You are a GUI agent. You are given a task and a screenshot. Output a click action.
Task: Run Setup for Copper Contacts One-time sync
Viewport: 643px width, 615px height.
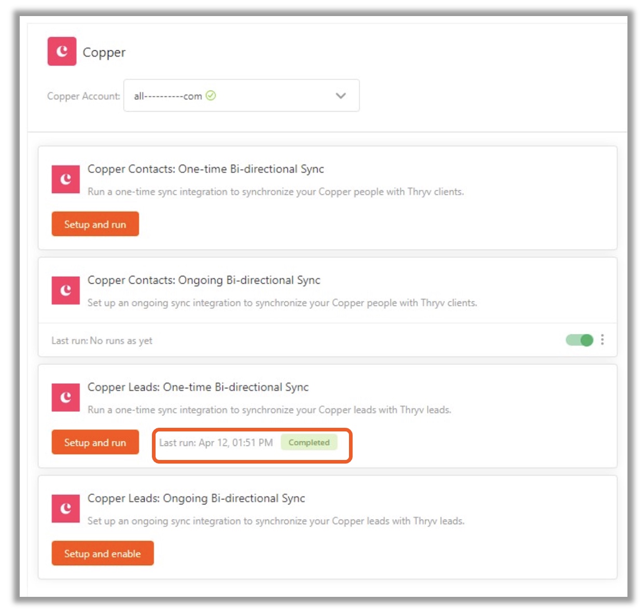pos(95,224)
